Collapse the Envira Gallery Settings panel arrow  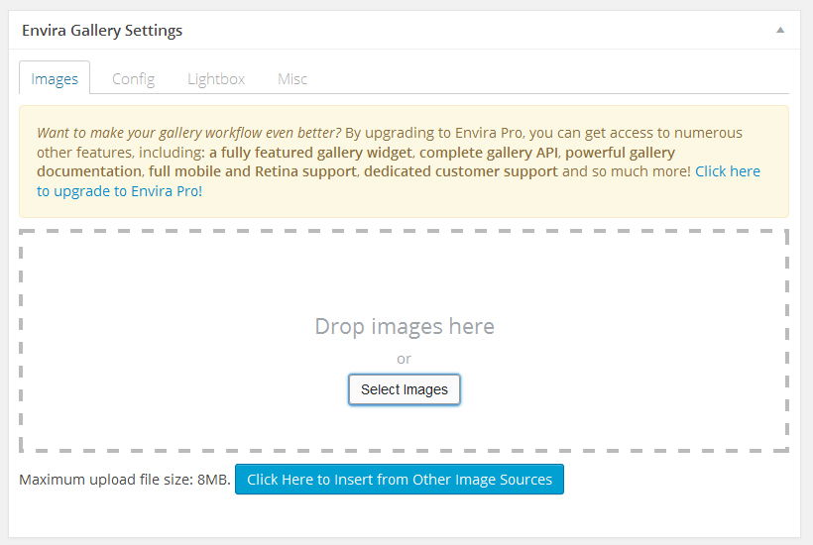(780, 30)
